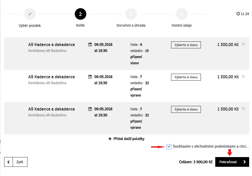Click calendar icon of first ticket

90,45
